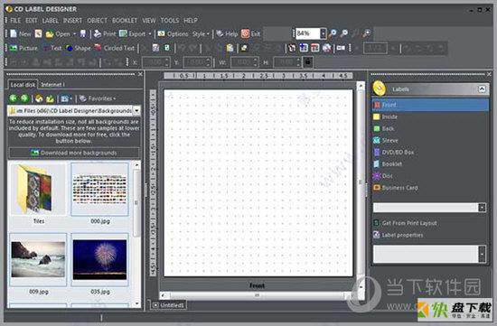Viewport: 497px width, 326px height.
Task: Open the INSERT menu
Action: 72,21
